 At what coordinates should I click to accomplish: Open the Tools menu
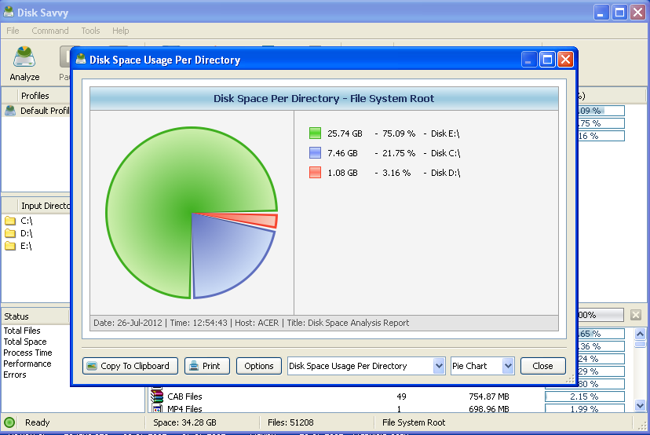pos(90,31)
